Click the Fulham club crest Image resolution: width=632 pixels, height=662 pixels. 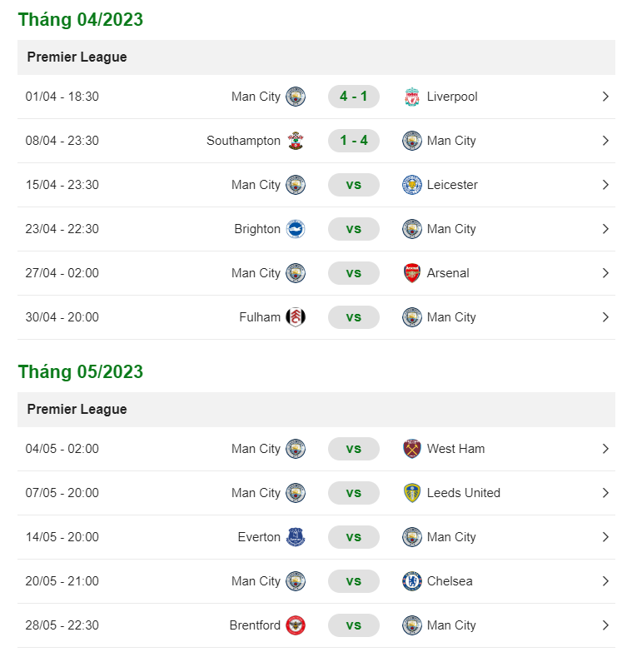(x=296, y=317)
